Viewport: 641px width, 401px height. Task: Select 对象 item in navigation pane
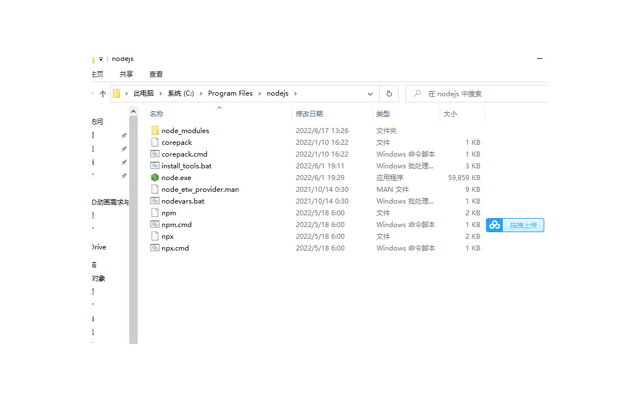coord(98,279)
